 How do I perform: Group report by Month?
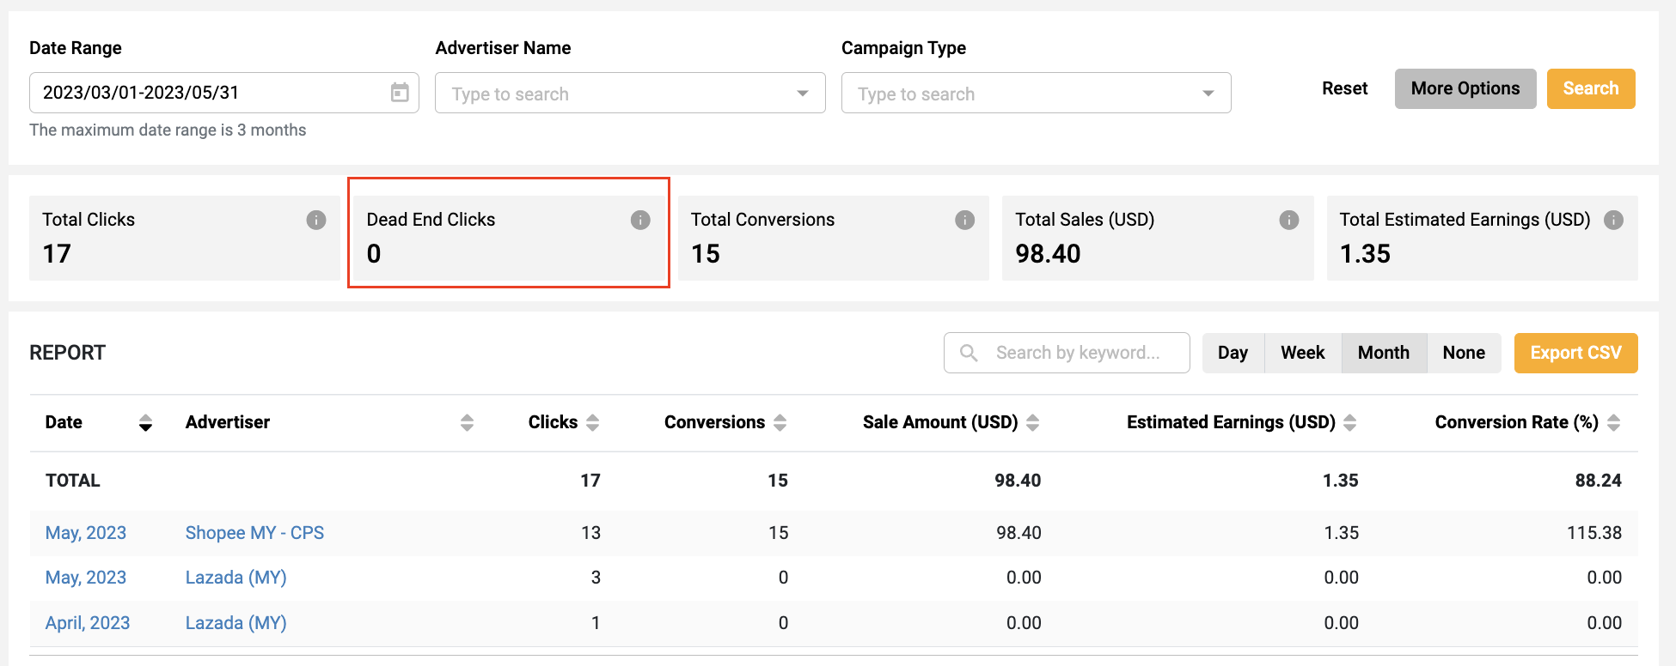(1384, 353)
